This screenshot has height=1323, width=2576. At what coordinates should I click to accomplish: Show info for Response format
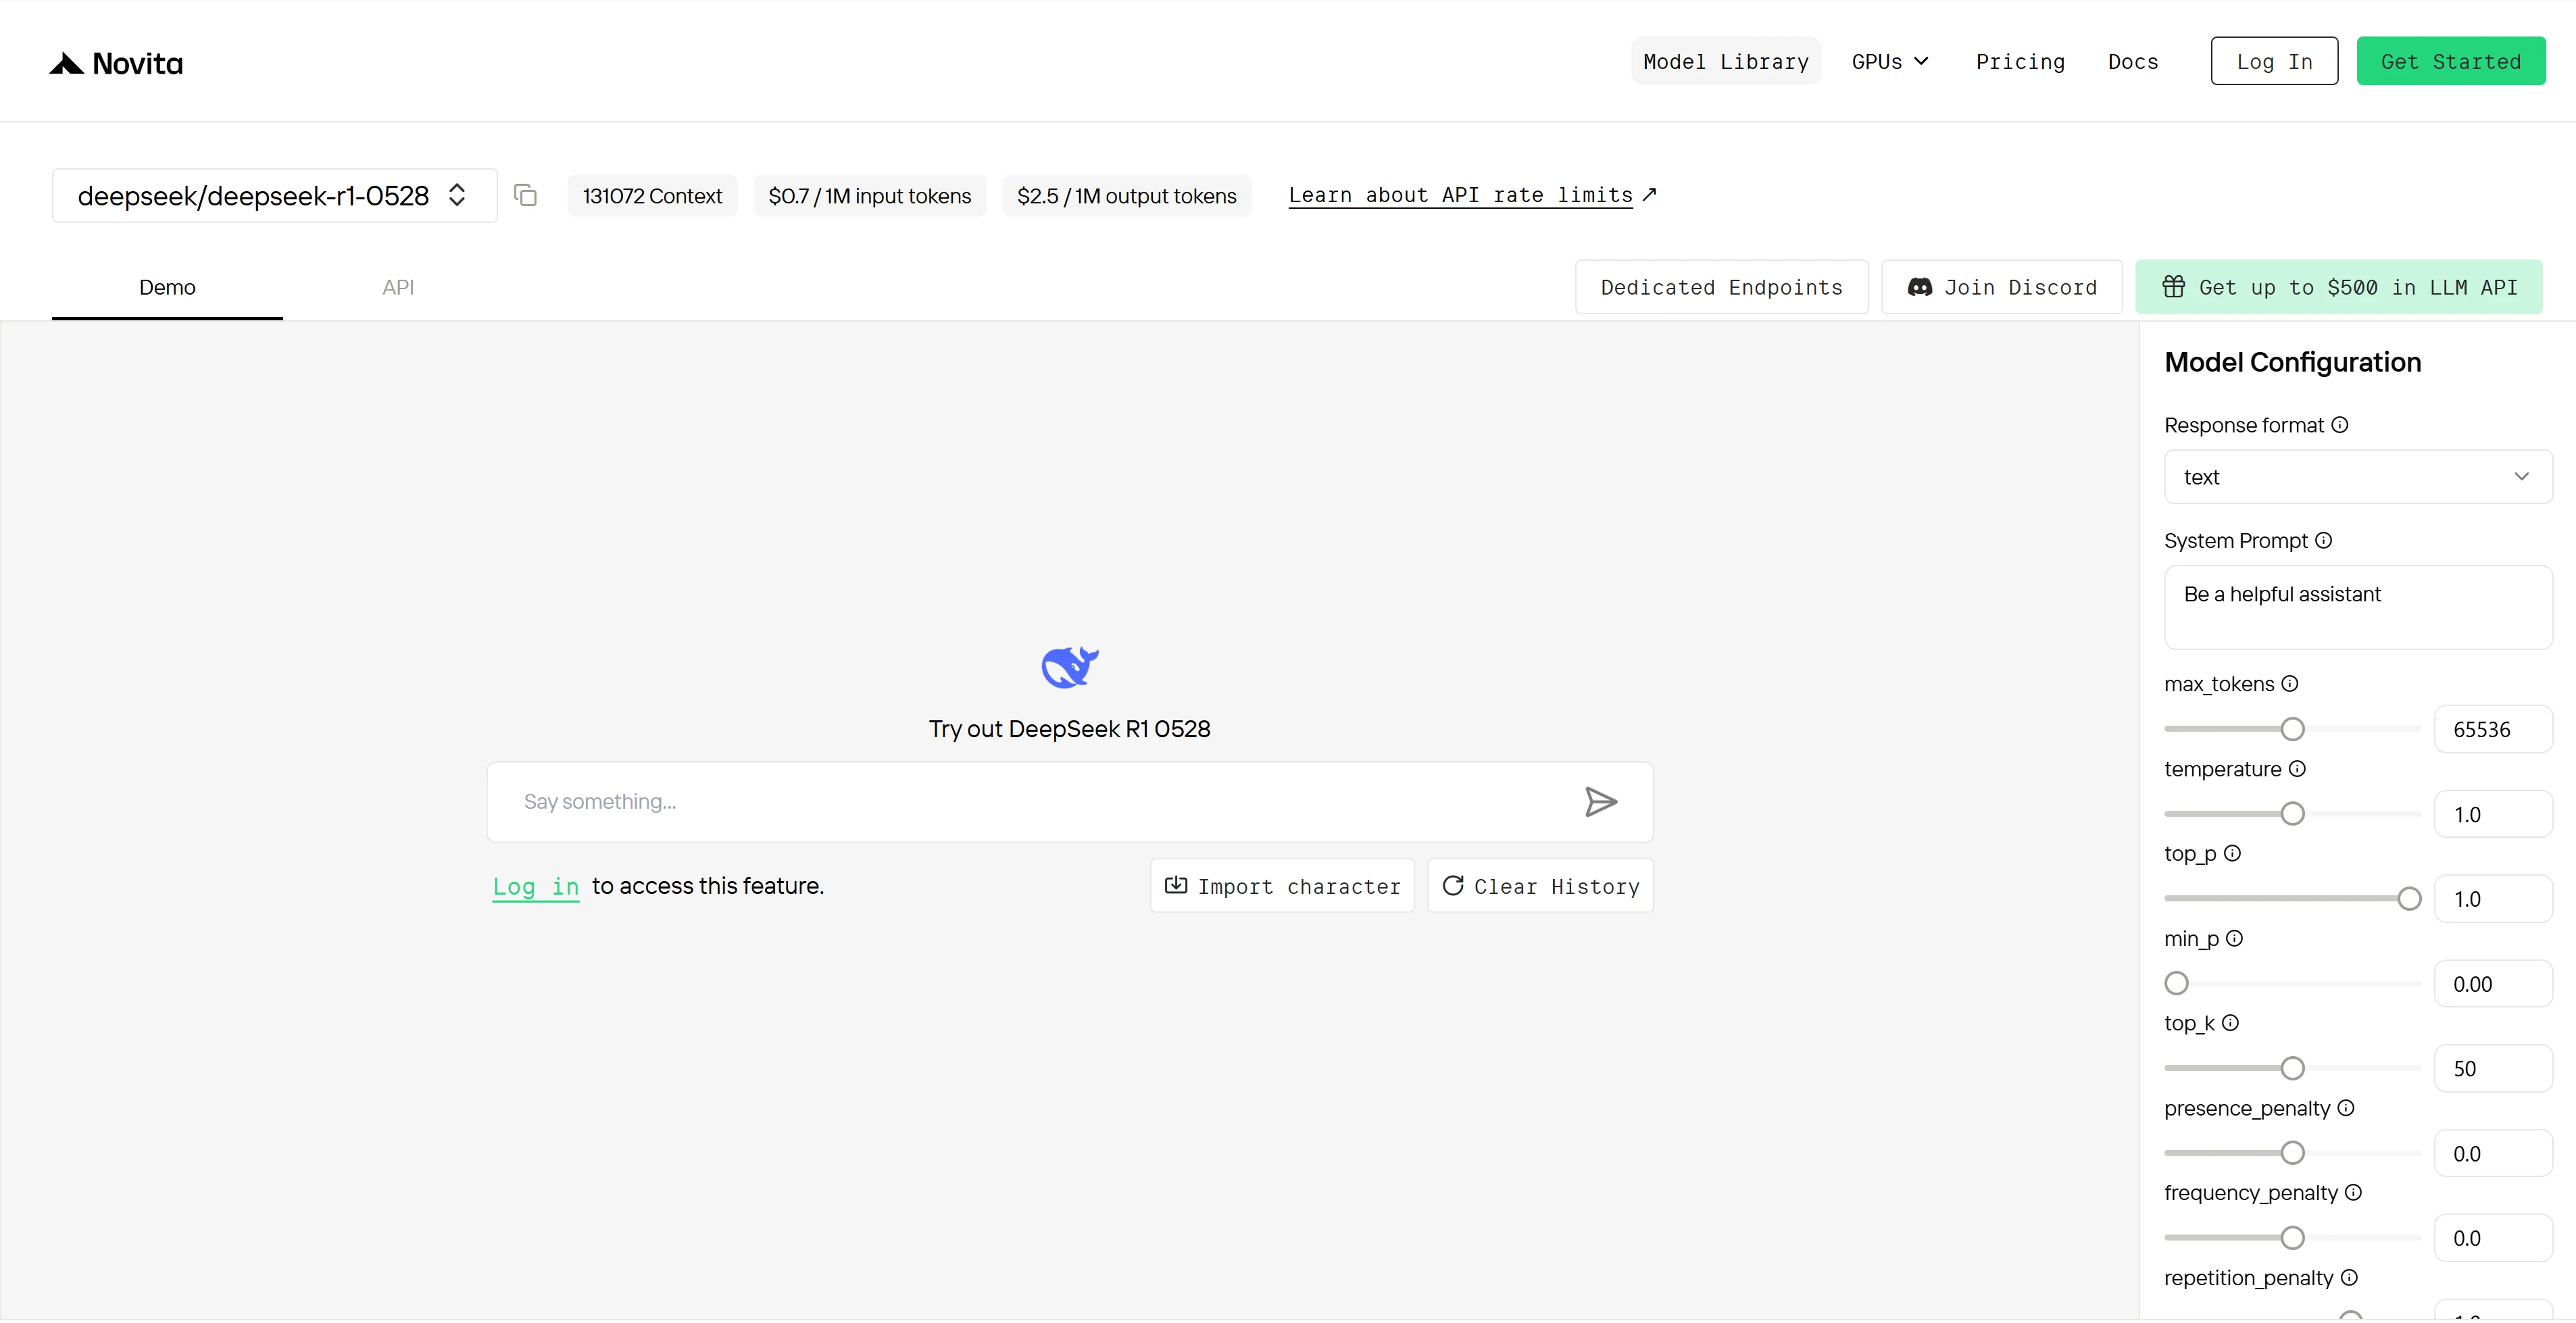click(x=2340, y=425)
